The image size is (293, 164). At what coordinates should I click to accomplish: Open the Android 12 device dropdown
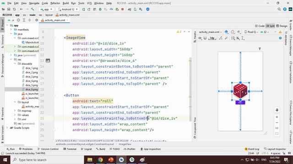(x=68, y=9)
